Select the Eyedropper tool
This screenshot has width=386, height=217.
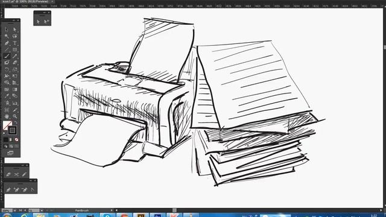tap(7, 96)
